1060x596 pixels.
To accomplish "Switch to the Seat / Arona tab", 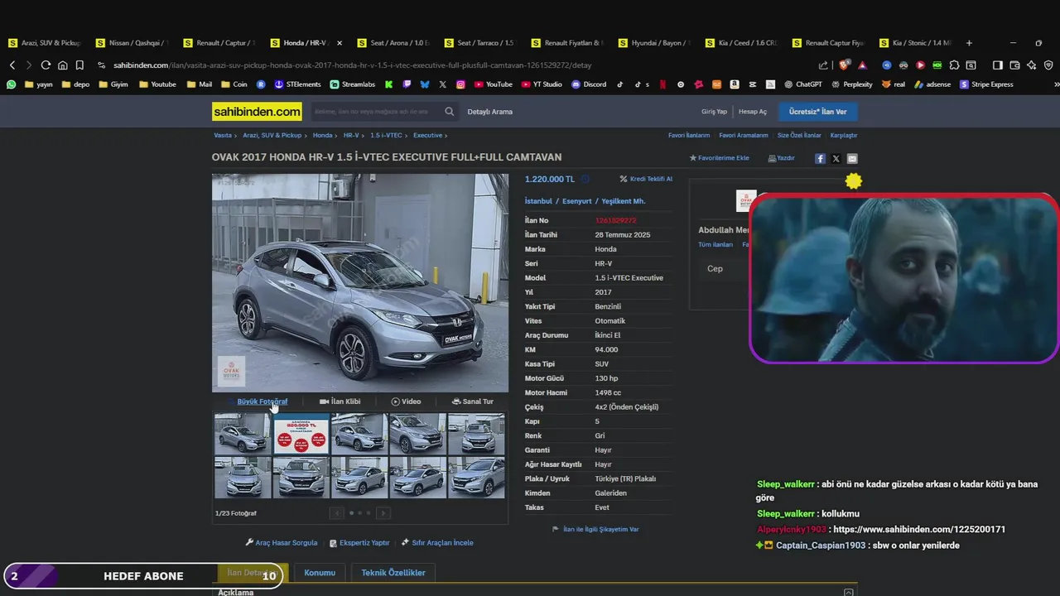I will (x=393, y=43).
